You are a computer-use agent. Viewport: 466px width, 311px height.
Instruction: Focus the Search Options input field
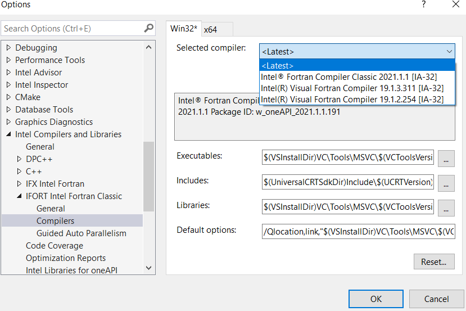coord(73,29)
